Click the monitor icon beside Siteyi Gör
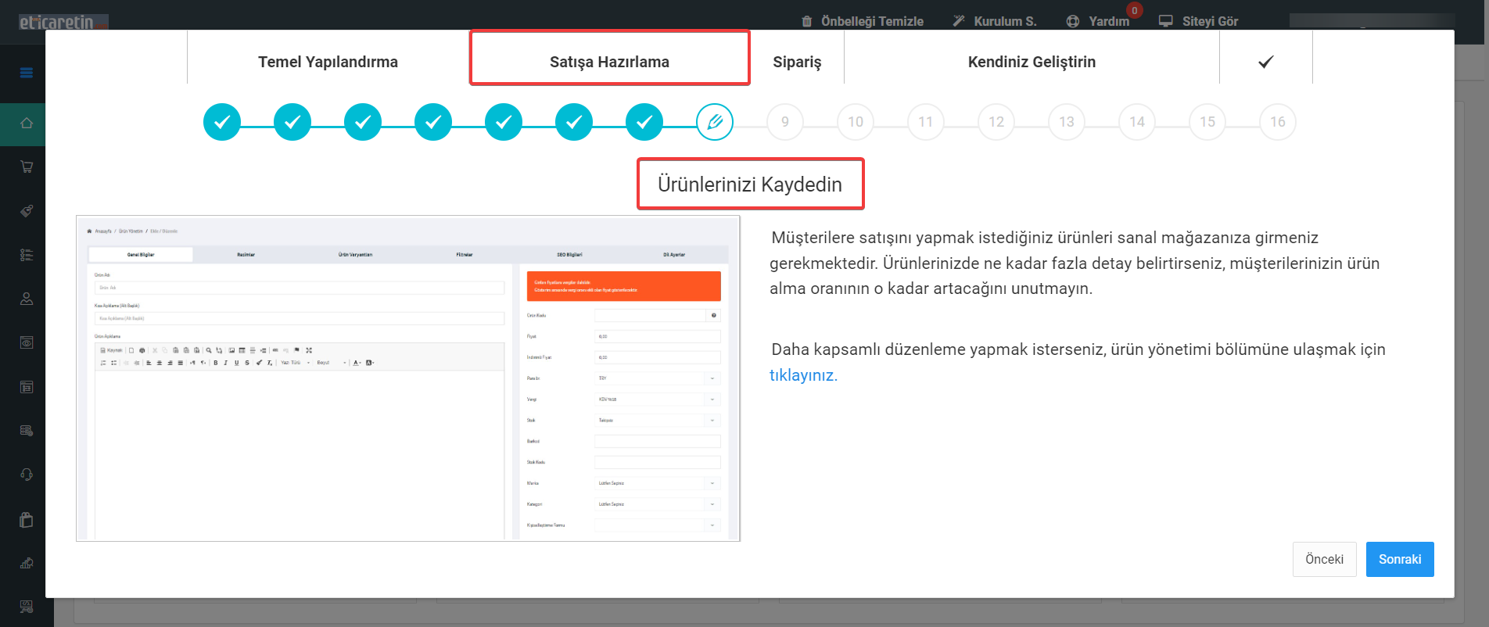1489x627 pixels. (1166, 21)
